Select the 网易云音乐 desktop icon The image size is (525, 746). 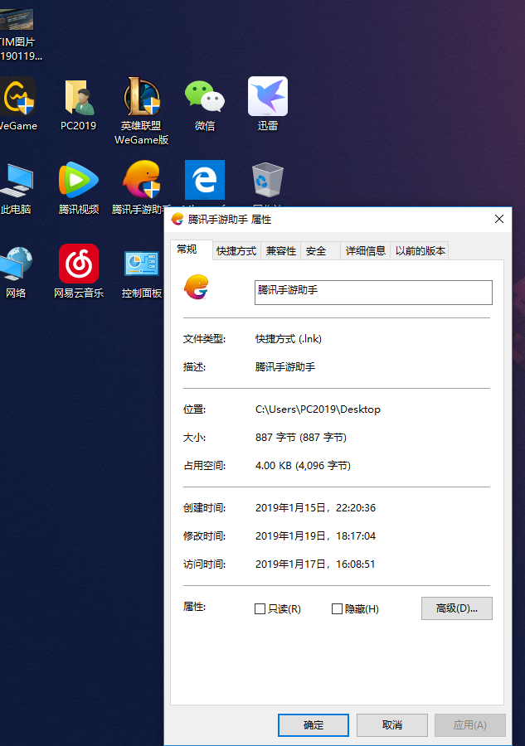click(x=79, y=264)
